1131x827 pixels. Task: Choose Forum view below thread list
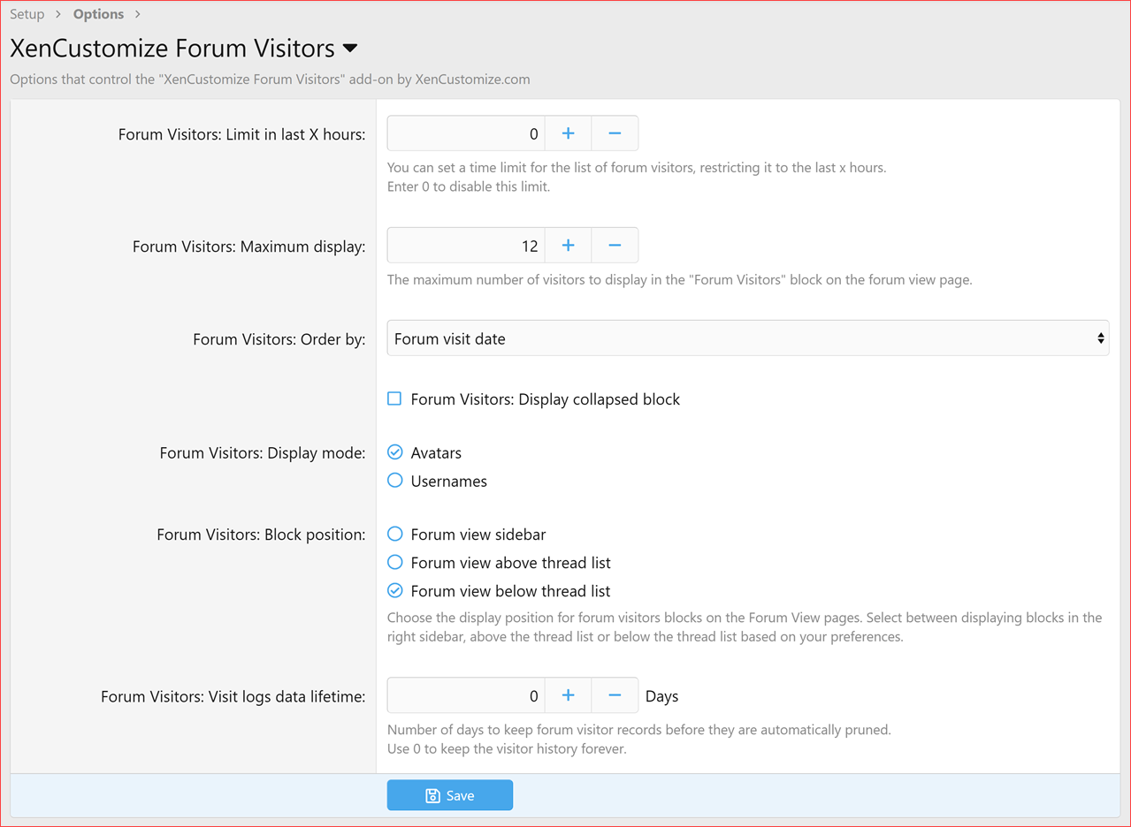(395, 591)
